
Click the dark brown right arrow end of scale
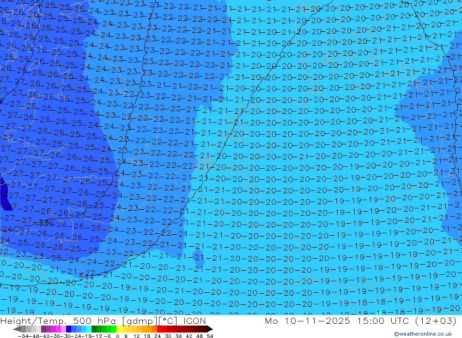point(210,329)
